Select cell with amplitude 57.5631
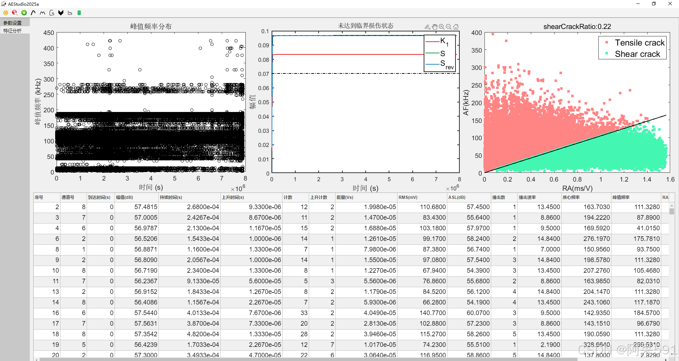This screenshot has width=679, height=361. [x=137, y=324]
